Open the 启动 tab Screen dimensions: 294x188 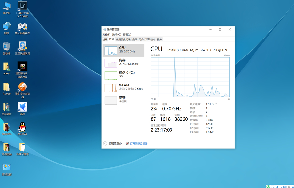pyautogui.click(x=135, y=39)
